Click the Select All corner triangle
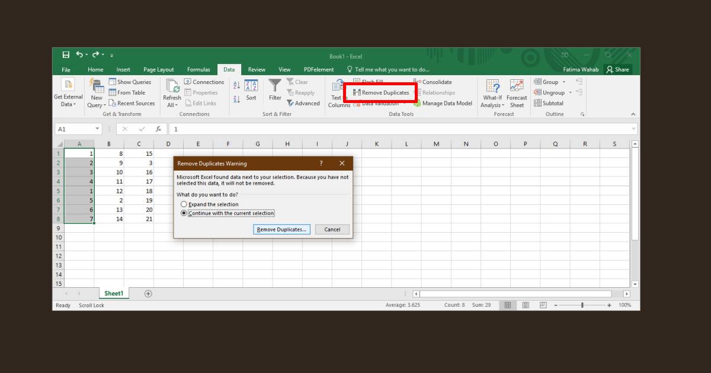Screen dimensions: 711x373 click(x=59, y=144)
